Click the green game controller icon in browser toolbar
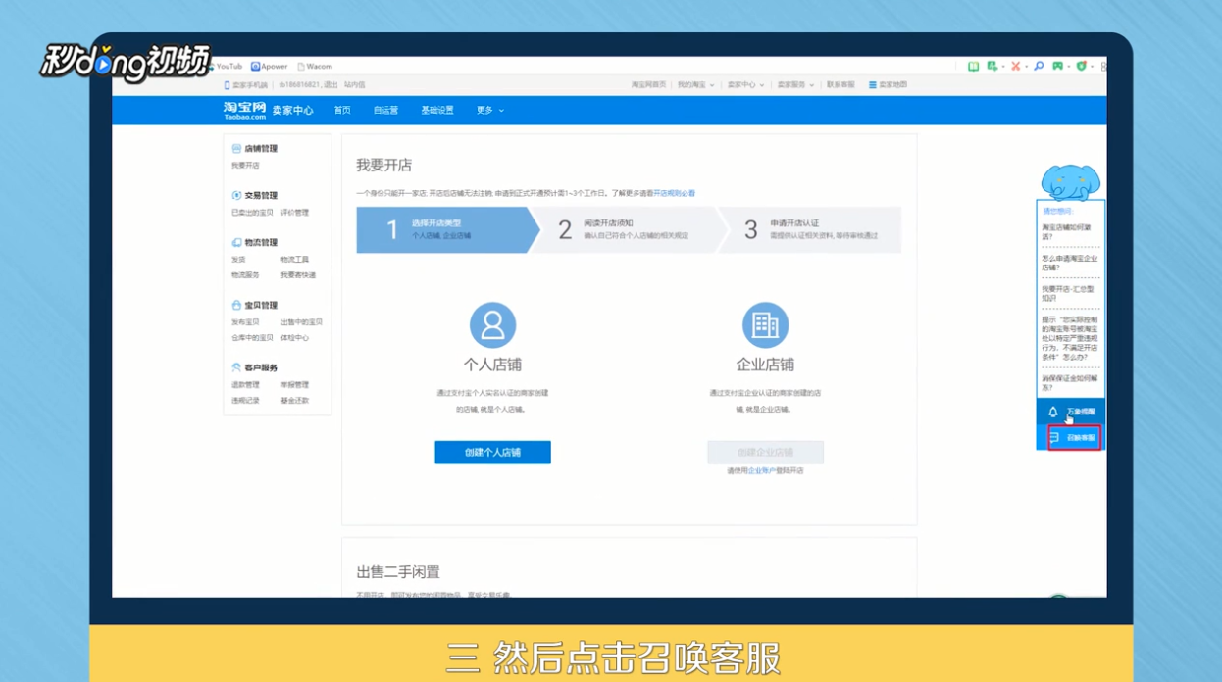The height and width of the screenshot is (682, 1222). click(x=1057, y=67)
